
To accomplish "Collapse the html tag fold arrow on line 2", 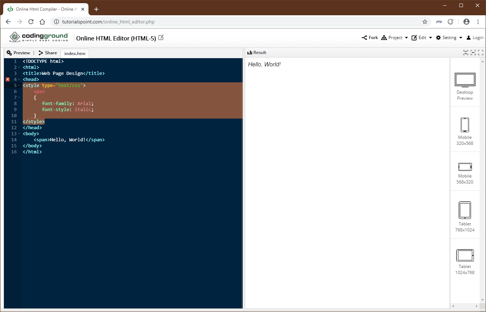I will (19, 67).
